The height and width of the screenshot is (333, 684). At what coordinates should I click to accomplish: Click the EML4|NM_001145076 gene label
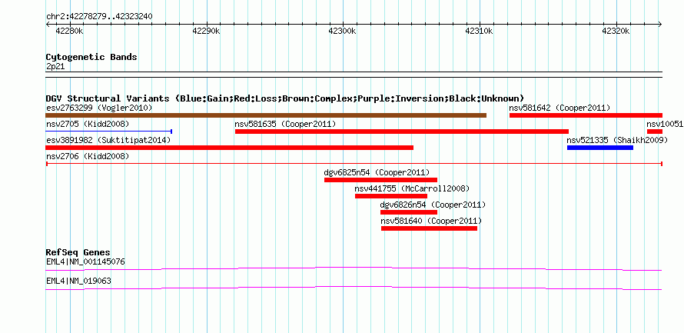coord(85,261)
